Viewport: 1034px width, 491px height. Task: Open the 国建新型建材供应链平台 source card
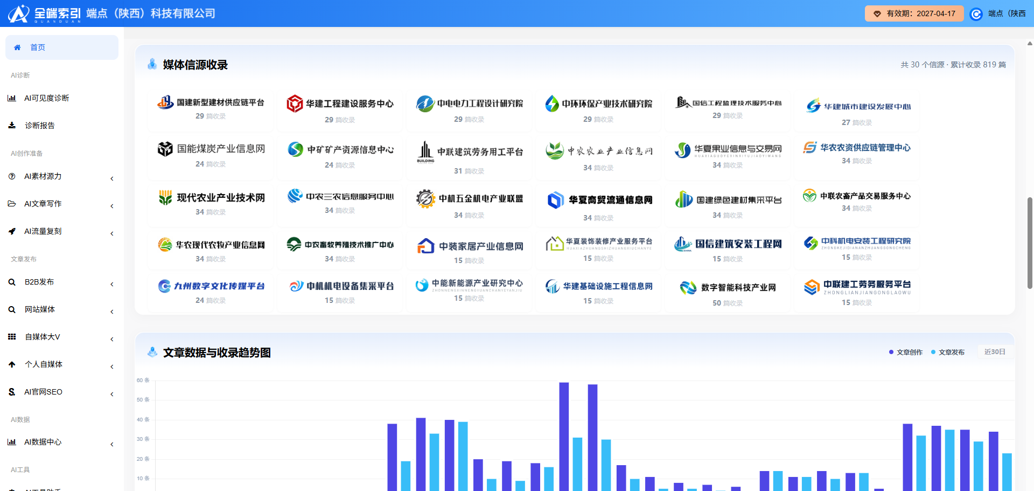211,108
